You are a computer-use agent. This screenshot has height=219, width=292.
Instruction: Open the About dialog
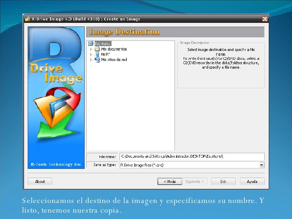point(40,181)
